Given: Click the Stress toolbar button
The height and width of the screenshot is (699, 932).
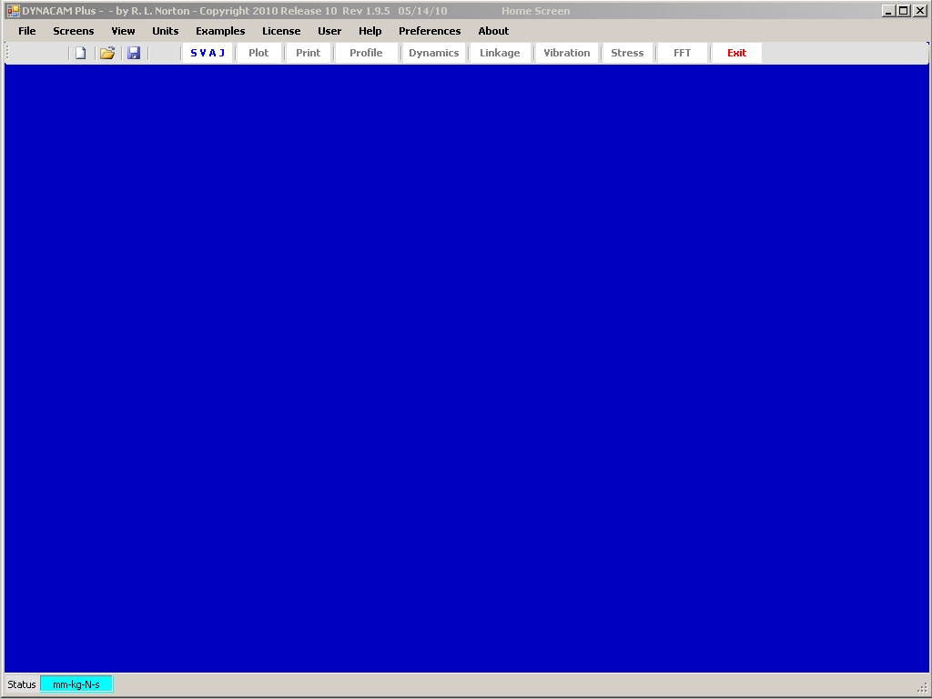Looking at the screenshot, I should coord(628,53).
